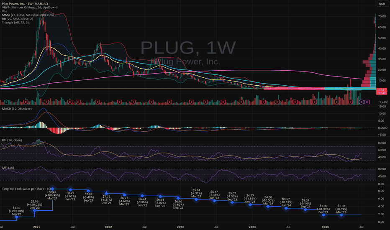
Task: Click the 15.00 MACD axis label
Action: pyautogui.click(x=382, y=107)
